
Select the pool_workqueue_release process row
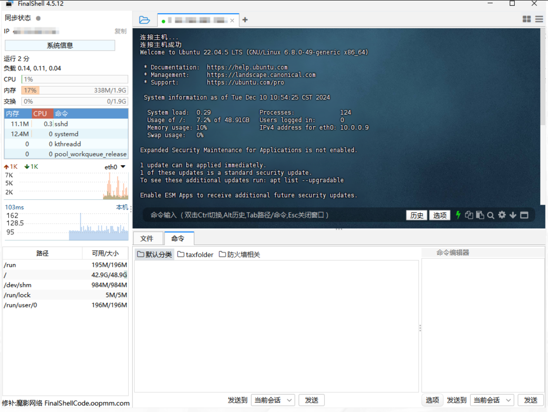point(66,154)
